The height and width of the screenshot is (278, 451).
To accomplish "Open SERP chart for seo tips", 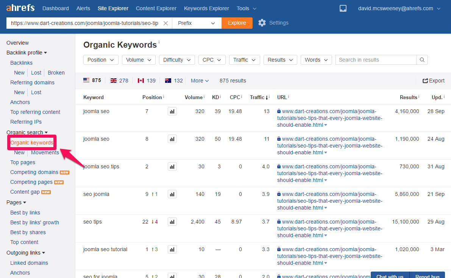I will pos(172,222).
